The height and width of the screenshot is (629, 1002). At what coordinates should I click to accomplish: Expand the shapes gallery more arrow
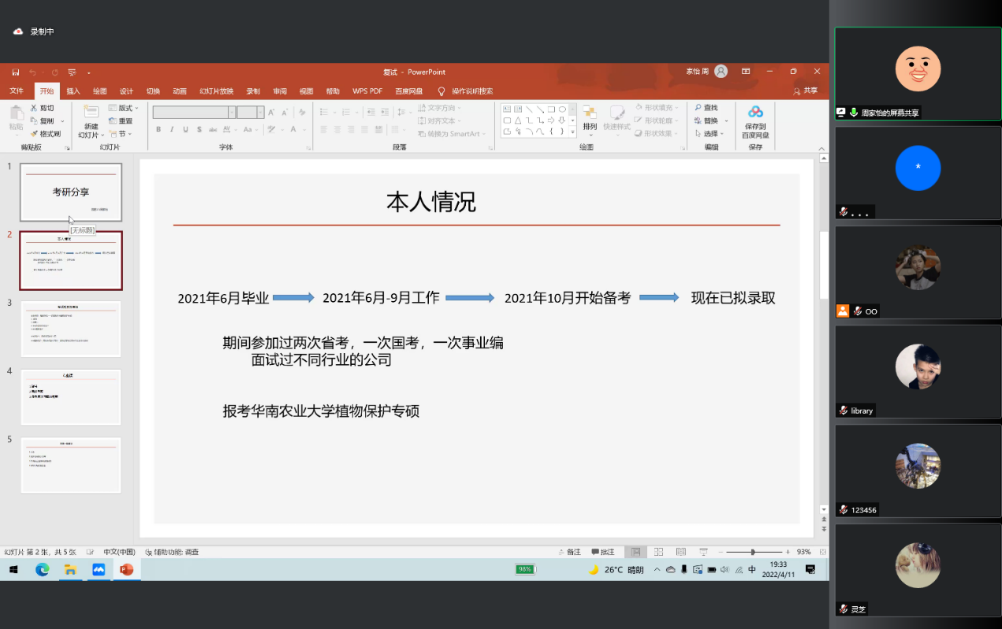tap(572, 132)
